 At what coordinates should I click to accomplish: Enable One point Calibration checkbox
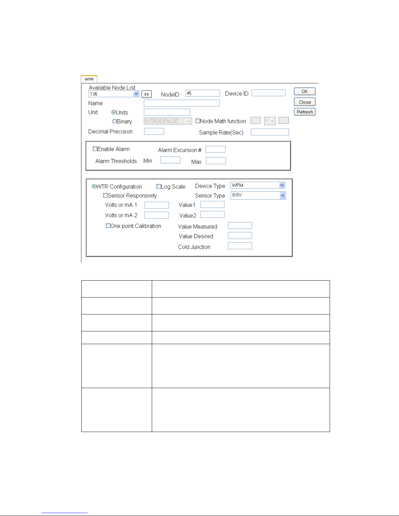point(108,226)
